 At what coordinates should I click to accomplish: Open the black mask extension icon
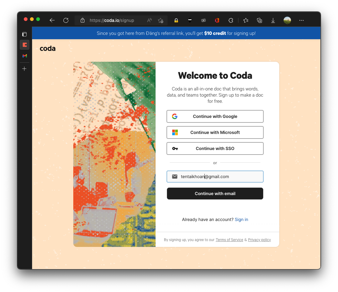click(190, 20)
